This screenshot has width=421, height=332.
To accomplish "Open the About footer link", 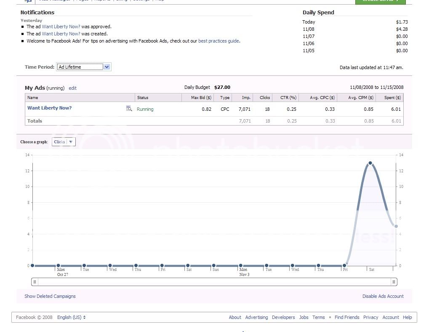I will [x=235, y=317].
